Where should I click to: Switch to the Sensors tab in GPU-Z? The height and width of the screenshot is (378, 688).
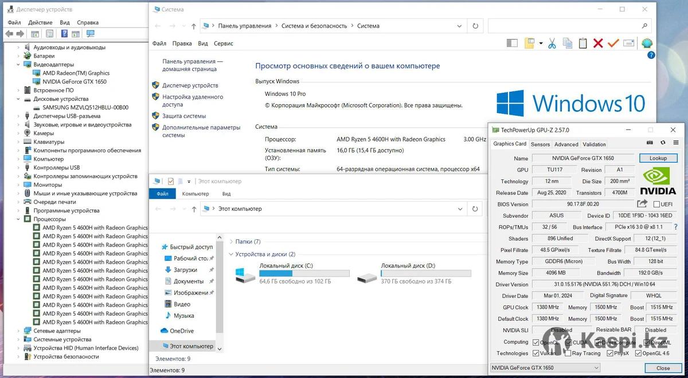click(540, 144)
